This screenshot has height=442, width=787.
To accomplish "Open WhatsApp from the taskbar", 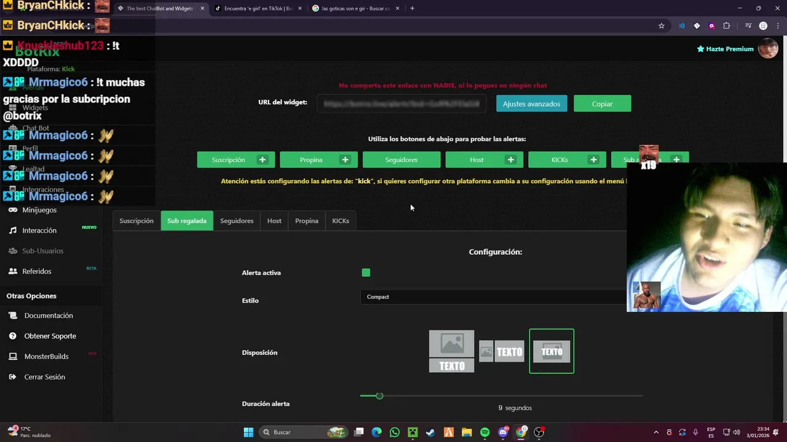I will click(395, 432).
